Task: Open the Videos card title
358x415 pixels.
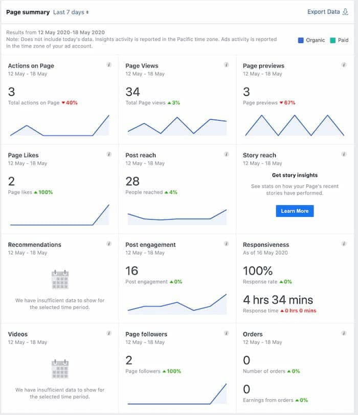Action: tap(18, 334)
